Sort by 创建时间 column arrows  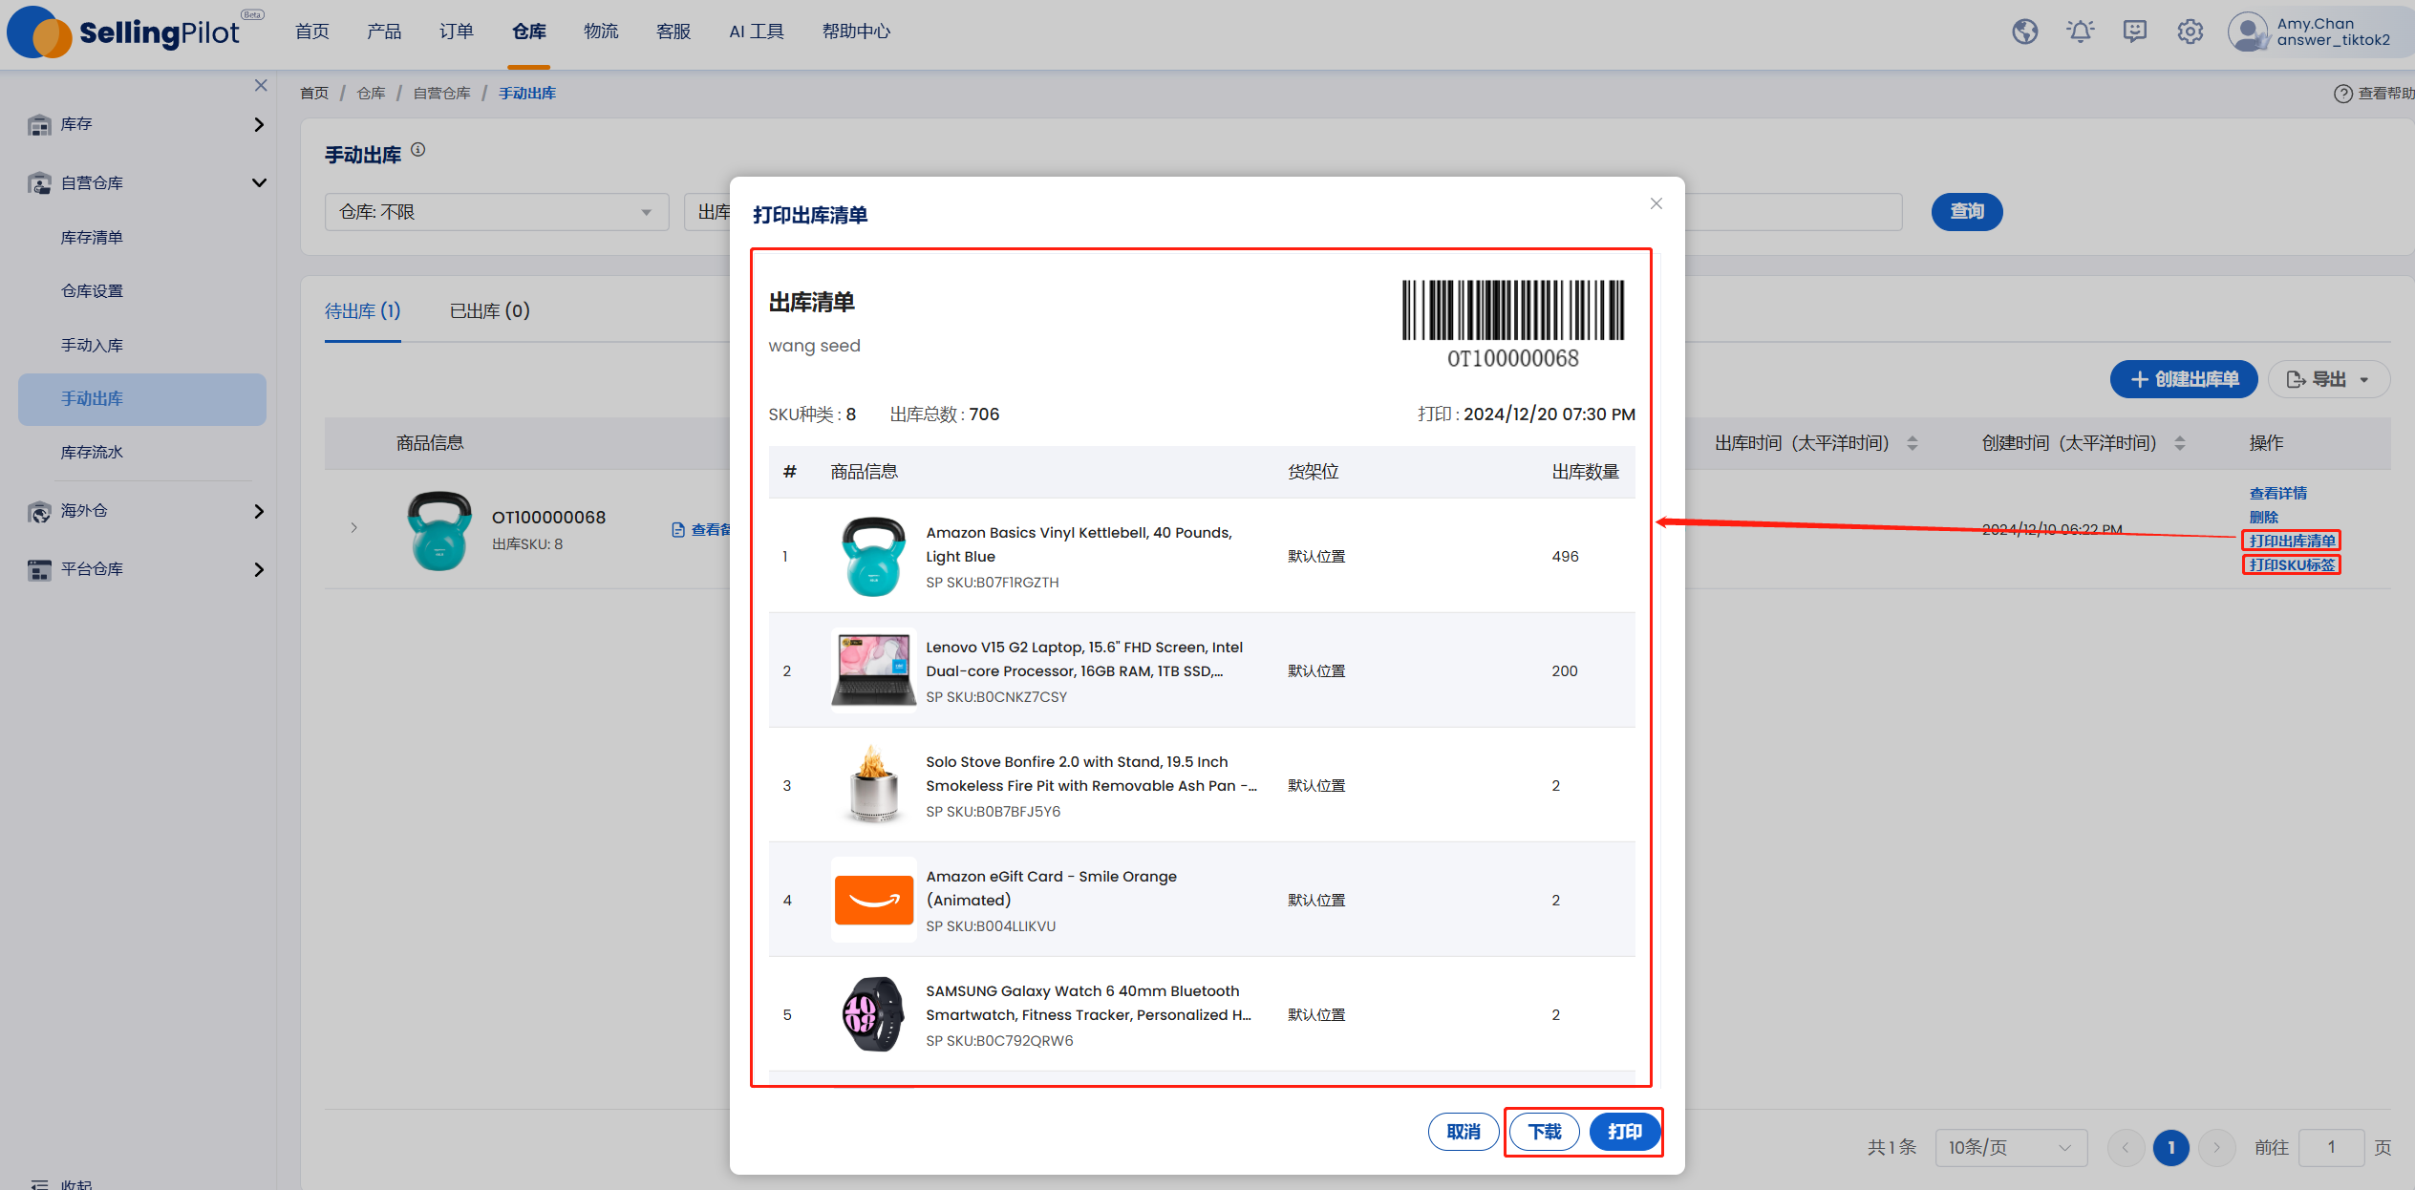tap(2180, 443)
